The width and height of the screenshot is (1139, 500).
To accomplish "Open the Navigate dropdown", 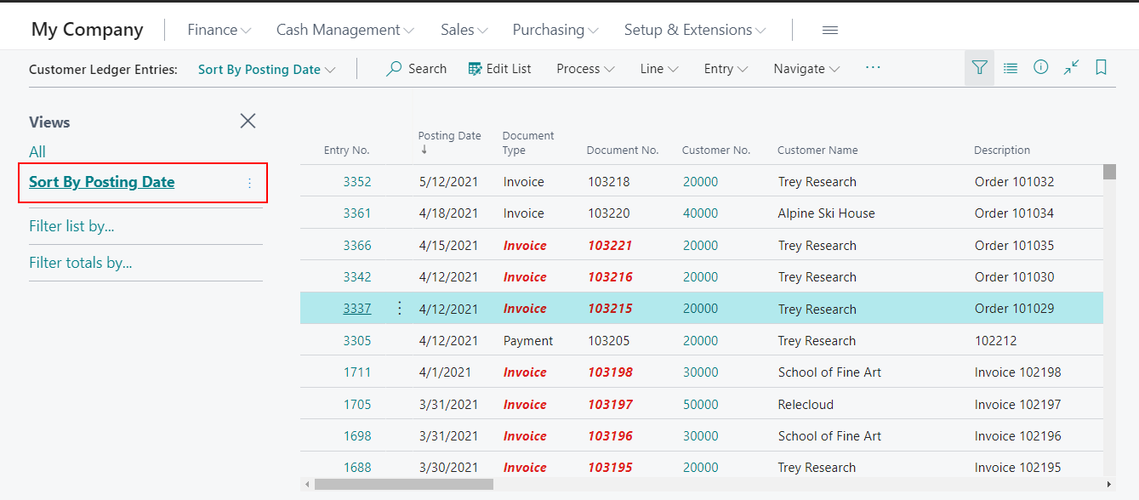I will point(805,68).
